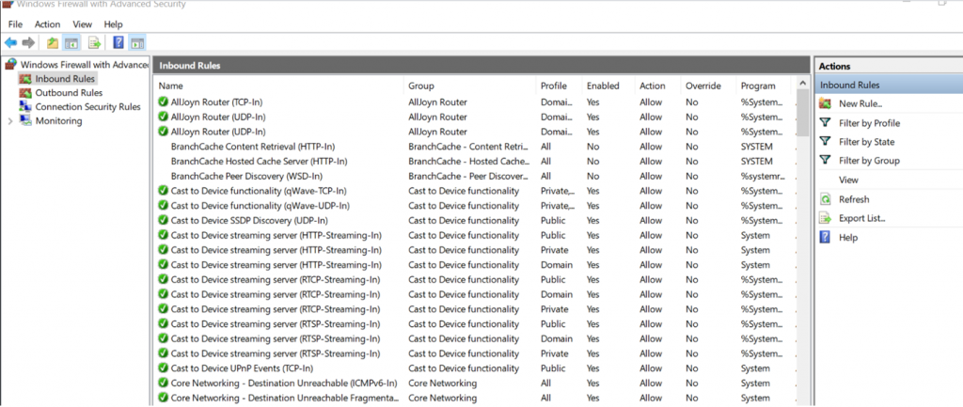Image resolution: width=963 pixels, height=407 pixels.
Task: Click the green check of the qWave-UDP-In rule
Action: coord(163,206)
